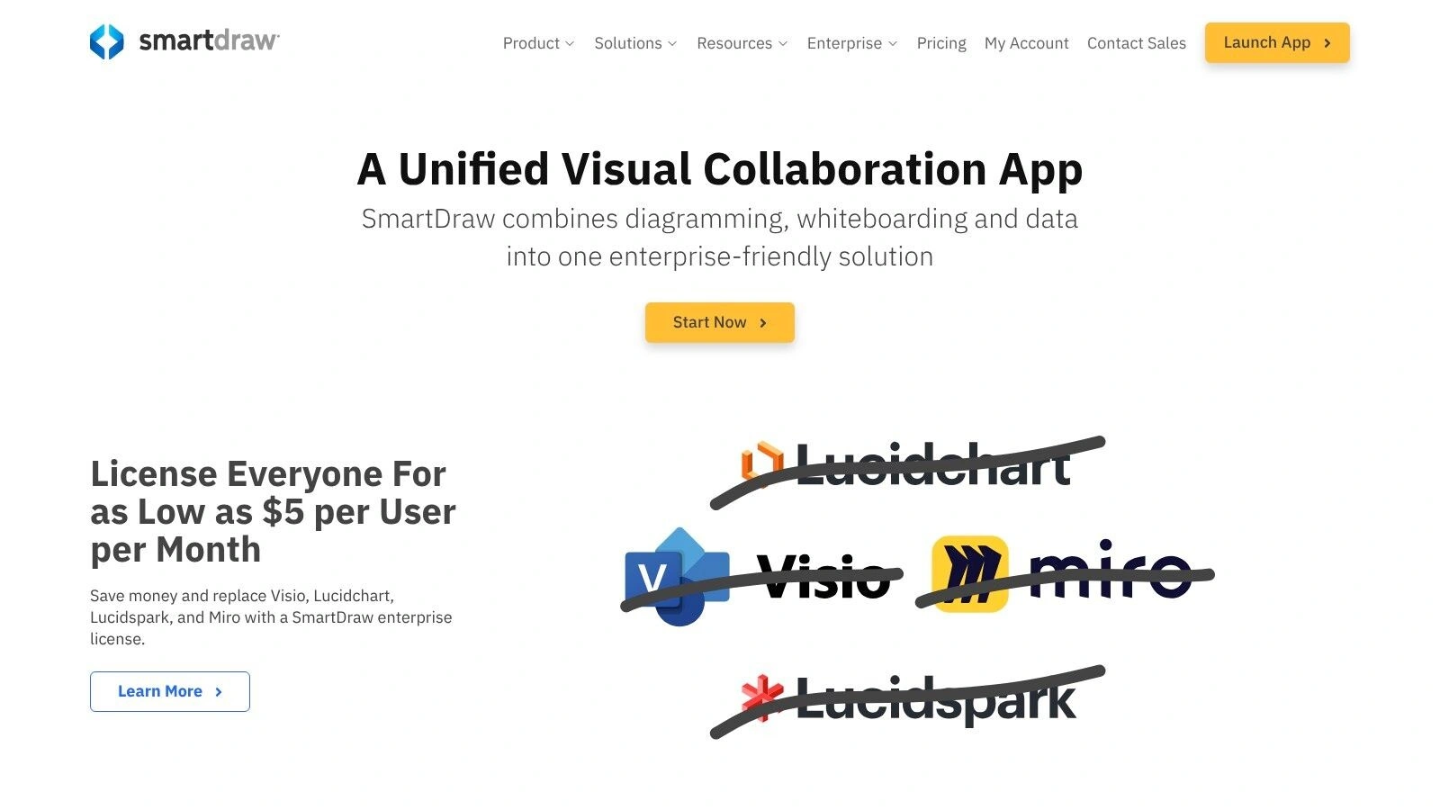Image resolution: width=1440 pixels, height=810 pixels.
Task: Click the red Lucidspark asterisk icon
Action: pos(761,697)
